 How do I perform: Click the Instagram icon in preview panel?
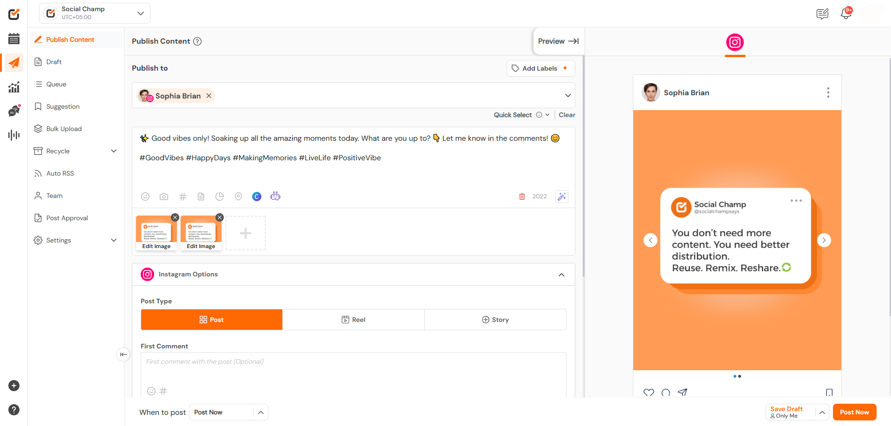(x=735, y=42)
